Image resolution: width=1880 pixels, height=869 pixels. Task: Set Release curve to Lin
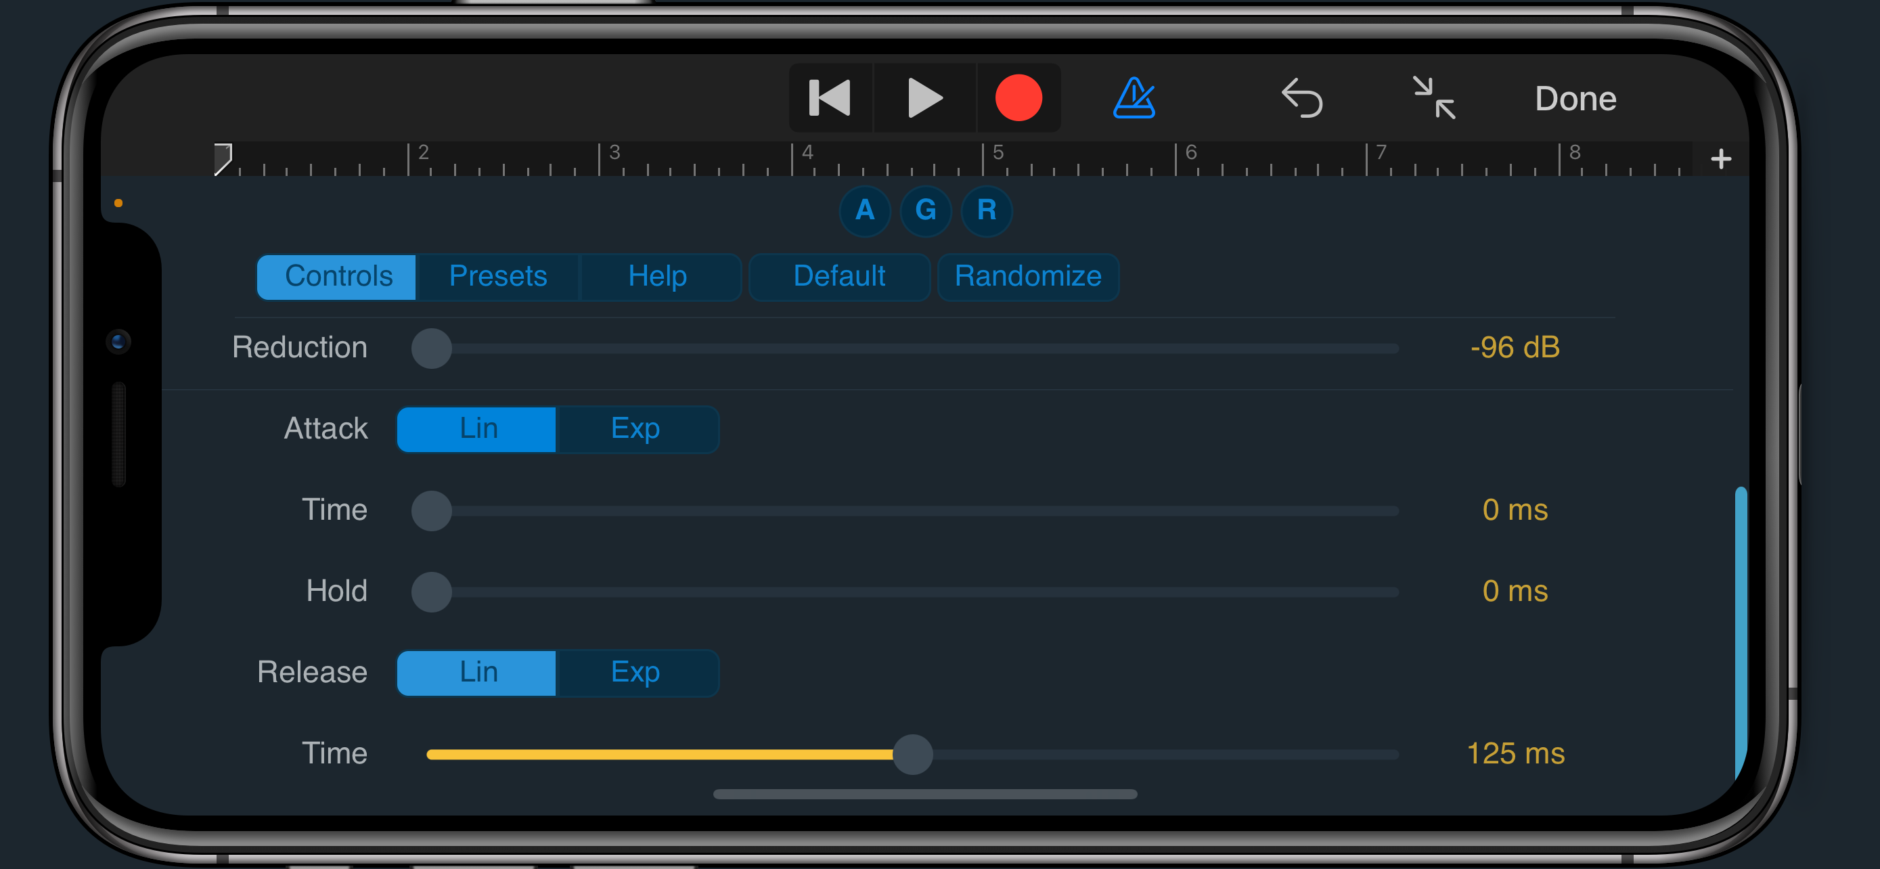477,673
